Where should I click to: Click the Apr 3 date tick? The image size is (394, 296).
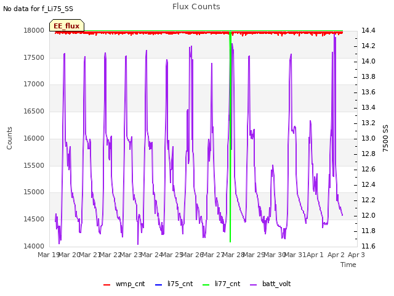click(x=356, y=255)
